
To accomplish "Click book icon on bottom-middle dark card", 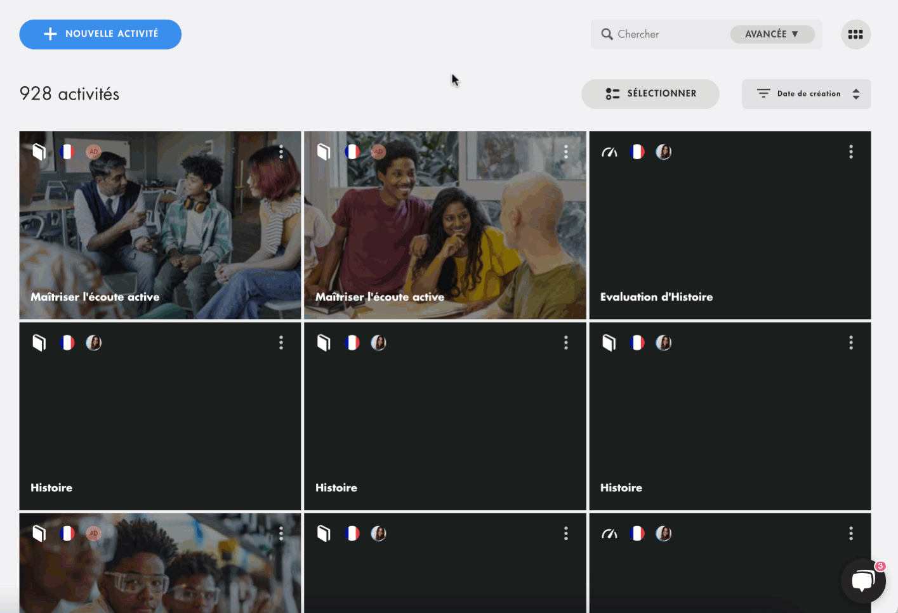I will [x=324, y=534].
